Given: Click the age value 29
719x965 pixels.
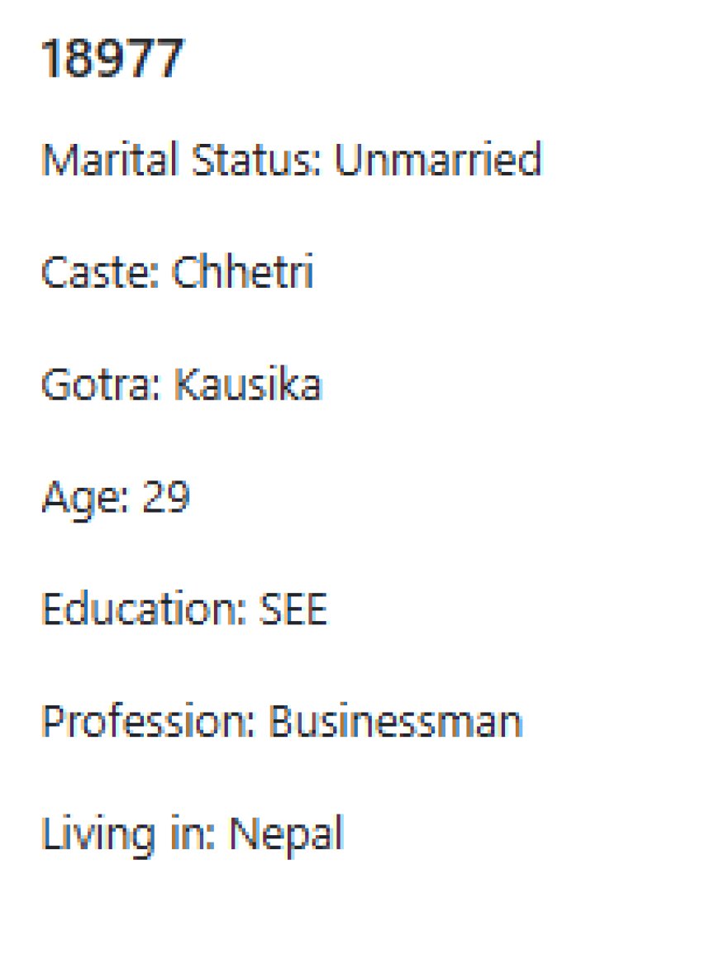Looking at the screenshot, I should click(x=166, y=495).
